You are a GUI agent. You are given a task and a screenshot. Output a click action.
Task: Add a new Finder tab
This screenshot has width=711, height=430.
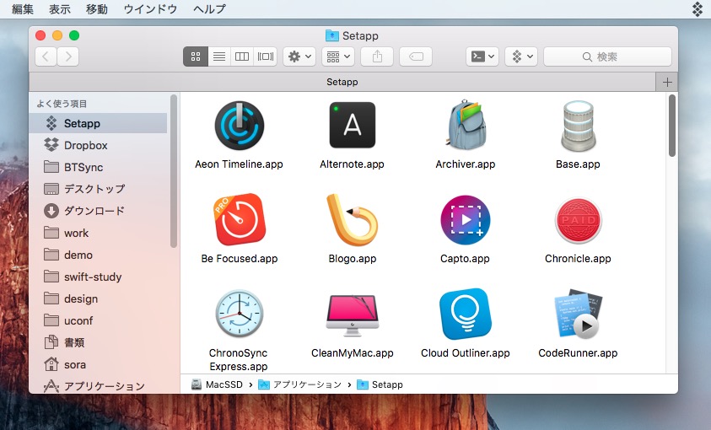pyautogui.click(x=666, y=82)
